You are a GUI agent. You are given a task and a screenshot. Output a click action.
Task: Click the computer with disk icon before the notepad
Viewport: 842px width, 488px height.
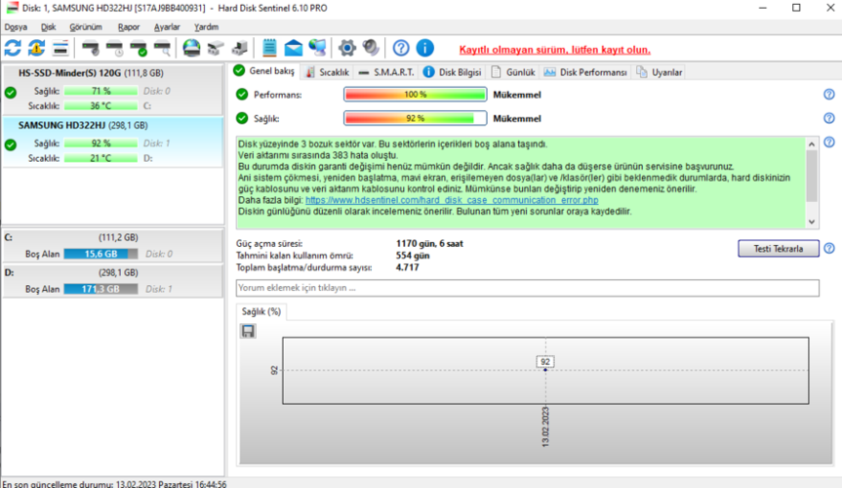pyautogui.click(x=239, y=49)
